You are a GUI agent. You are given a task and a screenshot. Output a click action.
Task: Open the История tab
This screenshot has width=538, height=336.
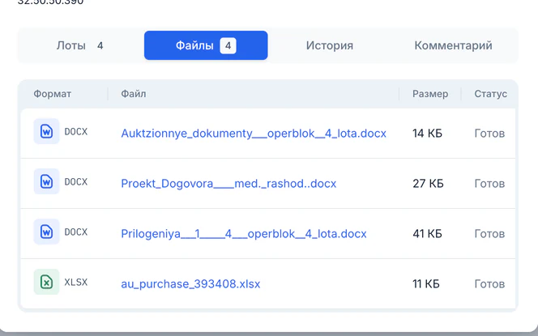click(x=330, y=45)
